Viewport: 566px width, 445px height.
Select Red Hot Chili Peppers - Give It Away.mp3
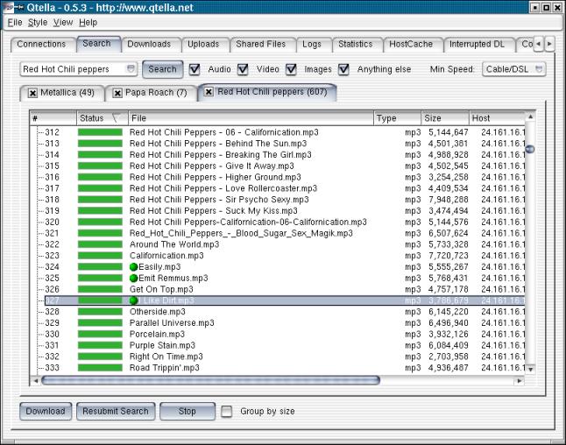click(212, 166)
